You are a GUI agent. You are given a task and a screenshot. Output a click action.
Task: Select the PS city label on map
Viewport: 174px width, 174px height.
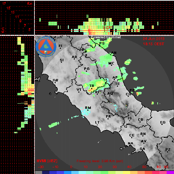point(102,43)
